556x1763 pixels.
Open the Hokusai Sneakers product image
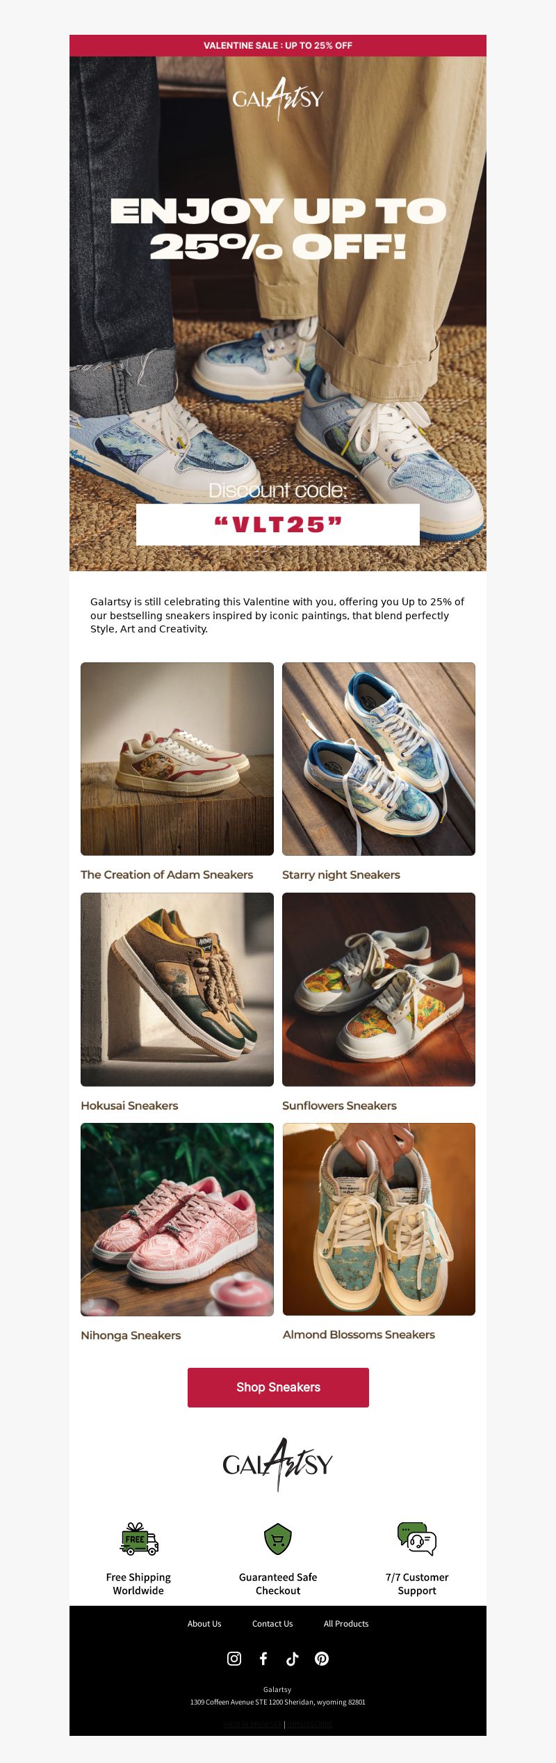(x=177, y=989)
